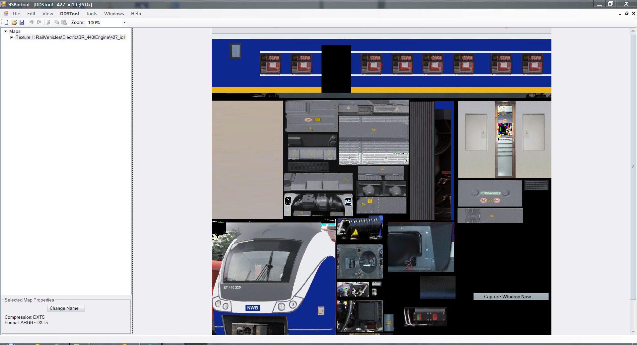Save with the floppy disk icon
Image resolution: width=637 pixels, height=345 pixels.
click(22, 22)
